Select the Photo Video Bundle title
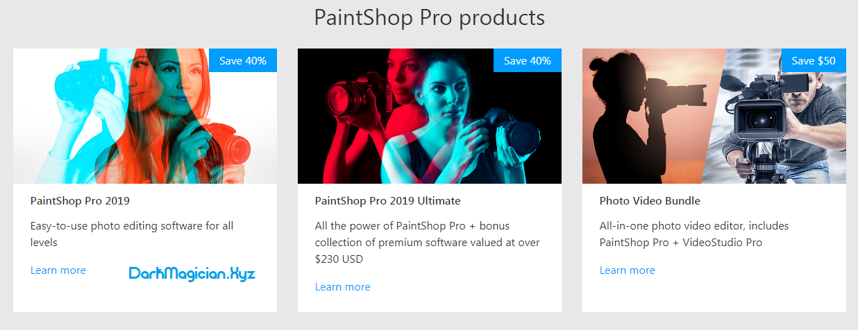 click(x=650, y=201)
